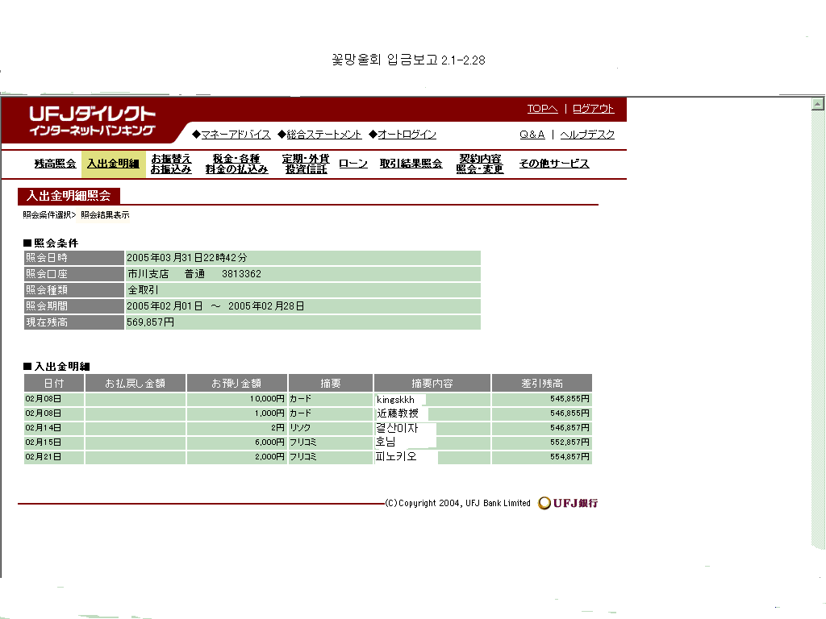Select the 入出金明細 menu tab
The width and height of the screenshot is (826, 619).
pyautogui.click(x=113, y=164)
